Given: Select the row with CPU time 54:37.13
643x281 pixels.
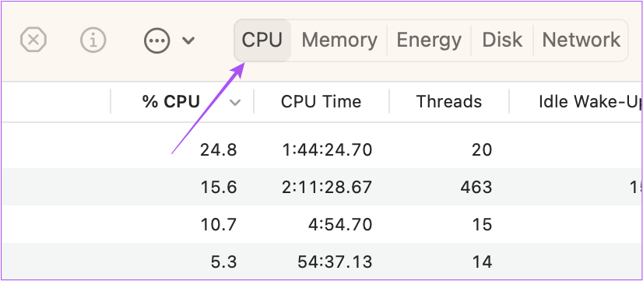Looking at the screenshot, I should [322, 261].
